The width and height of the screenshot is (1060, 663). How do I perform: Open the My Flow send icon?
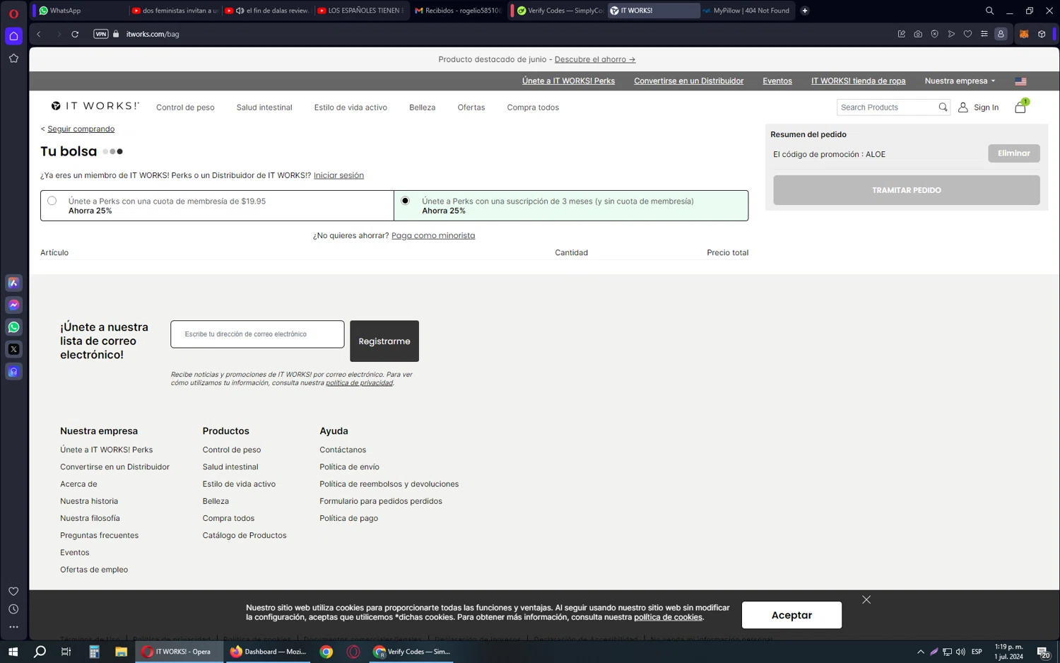[951, 34]
